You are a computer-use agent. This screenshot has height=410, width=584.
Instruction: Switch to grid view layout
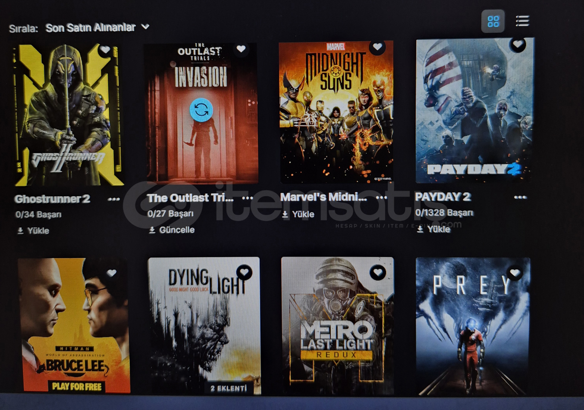point(493,21)
